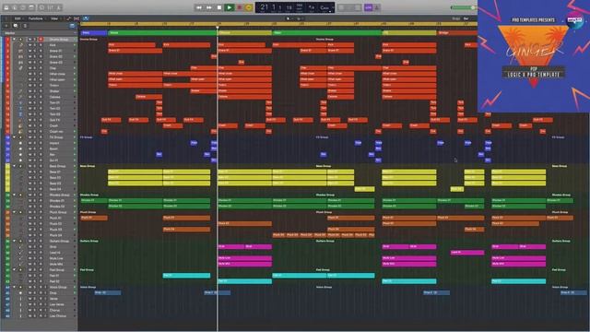The height and width of the screenshot is (332, 590).
Task: Select the Mute Low track name
Action: (56, 258)
